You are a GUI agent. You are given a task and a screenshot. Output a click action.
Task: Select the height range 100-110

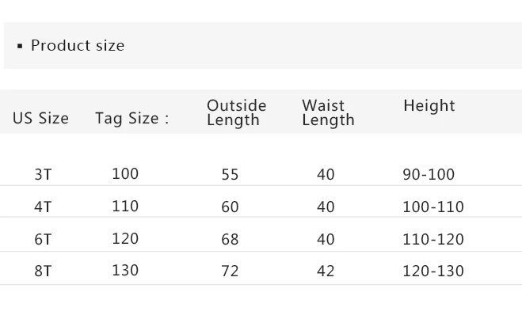click(x=432, y=207)
